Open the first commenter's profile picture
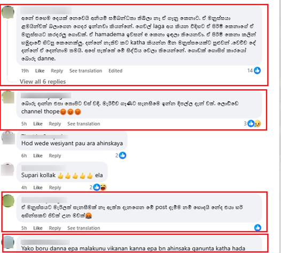281x253 pixels. [8, 12]
